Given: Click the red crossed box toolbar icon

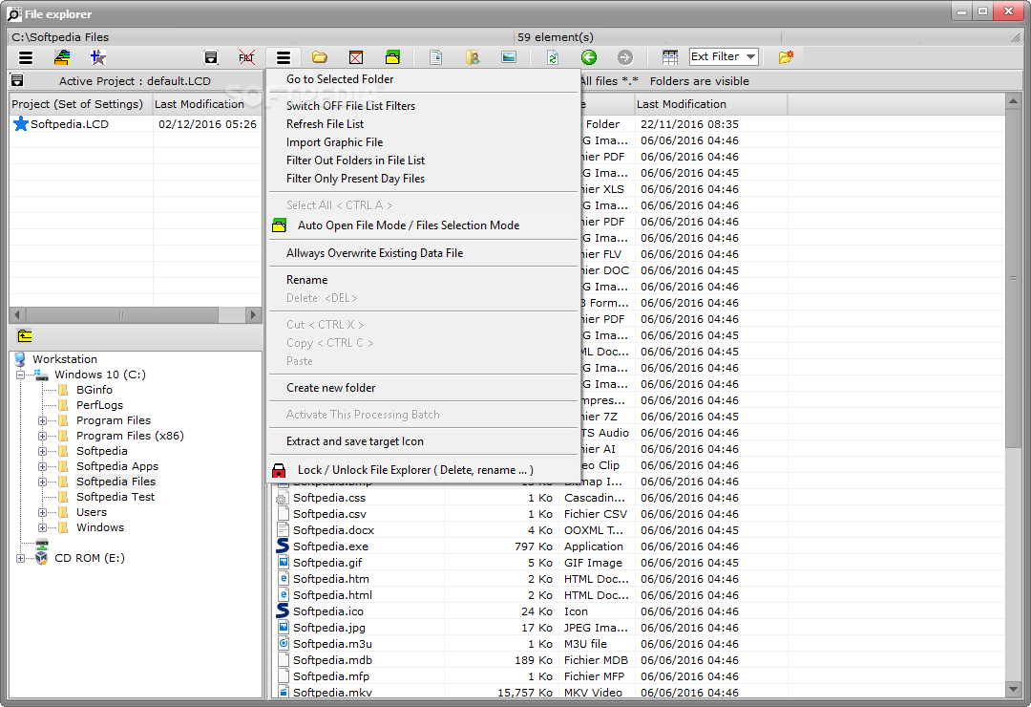Looking at the screenshot, I should click(x=356, y=57).
